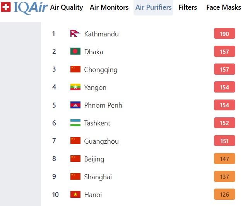Click the IQAir logo icon
Image resolution: width=243 pixels, height=206 pixels.
pos(6,7)
